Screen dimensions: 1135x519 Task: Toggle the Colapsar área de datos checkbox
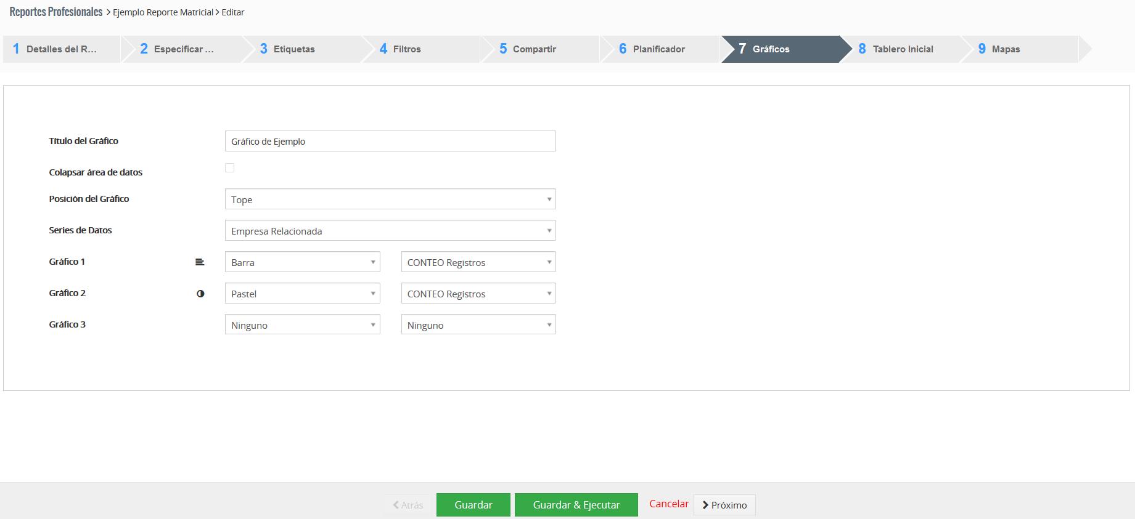[x=229, y=168]
